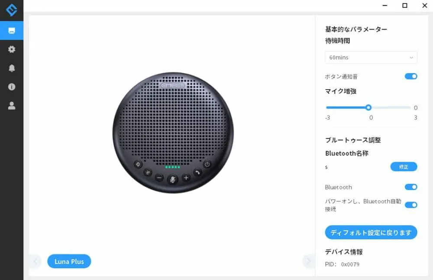Open the 60mins standby time dropdown

coord(371,58)
